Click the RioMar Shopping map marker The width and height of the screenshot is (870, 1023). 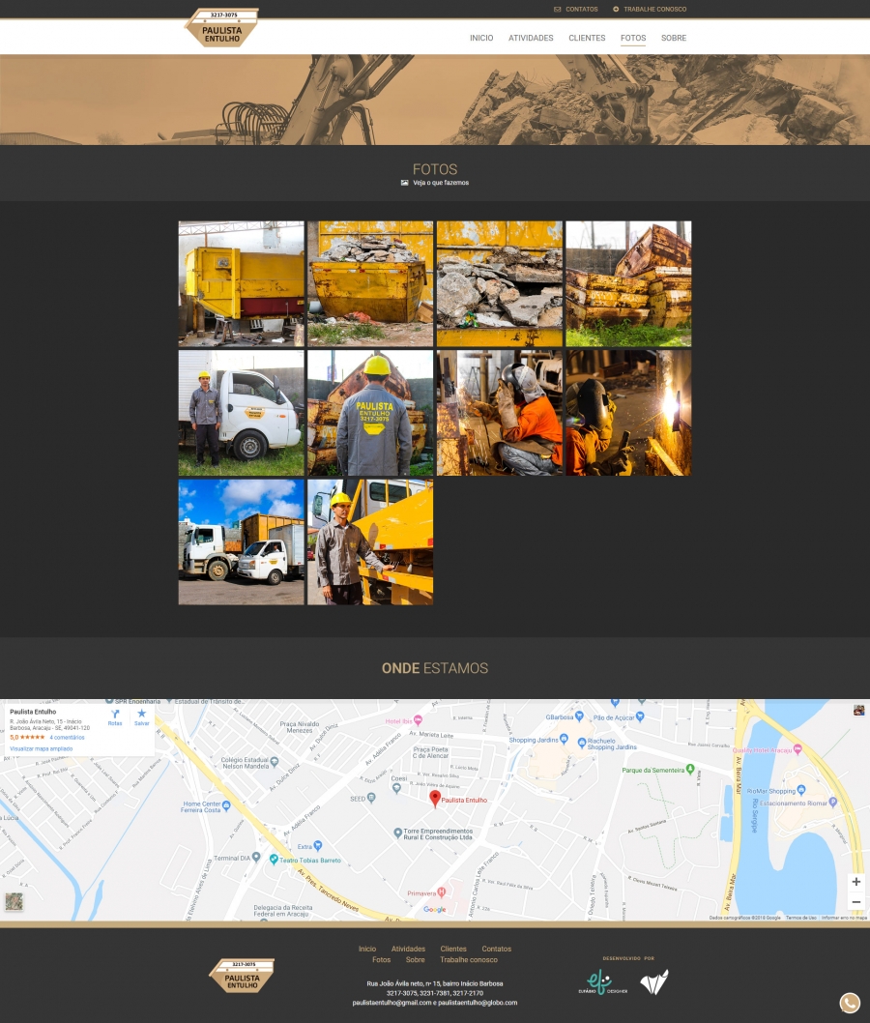801,790
